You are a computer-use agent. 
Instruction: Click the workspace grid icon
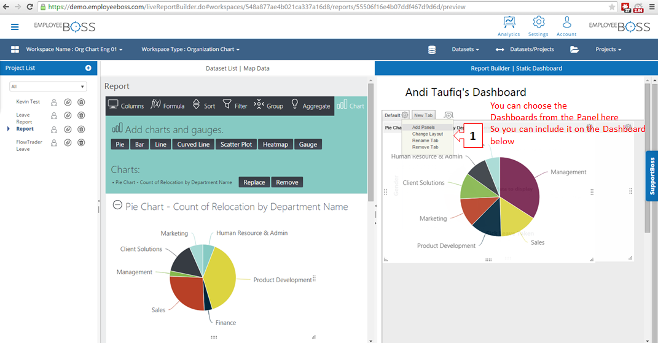click(15, 50)
